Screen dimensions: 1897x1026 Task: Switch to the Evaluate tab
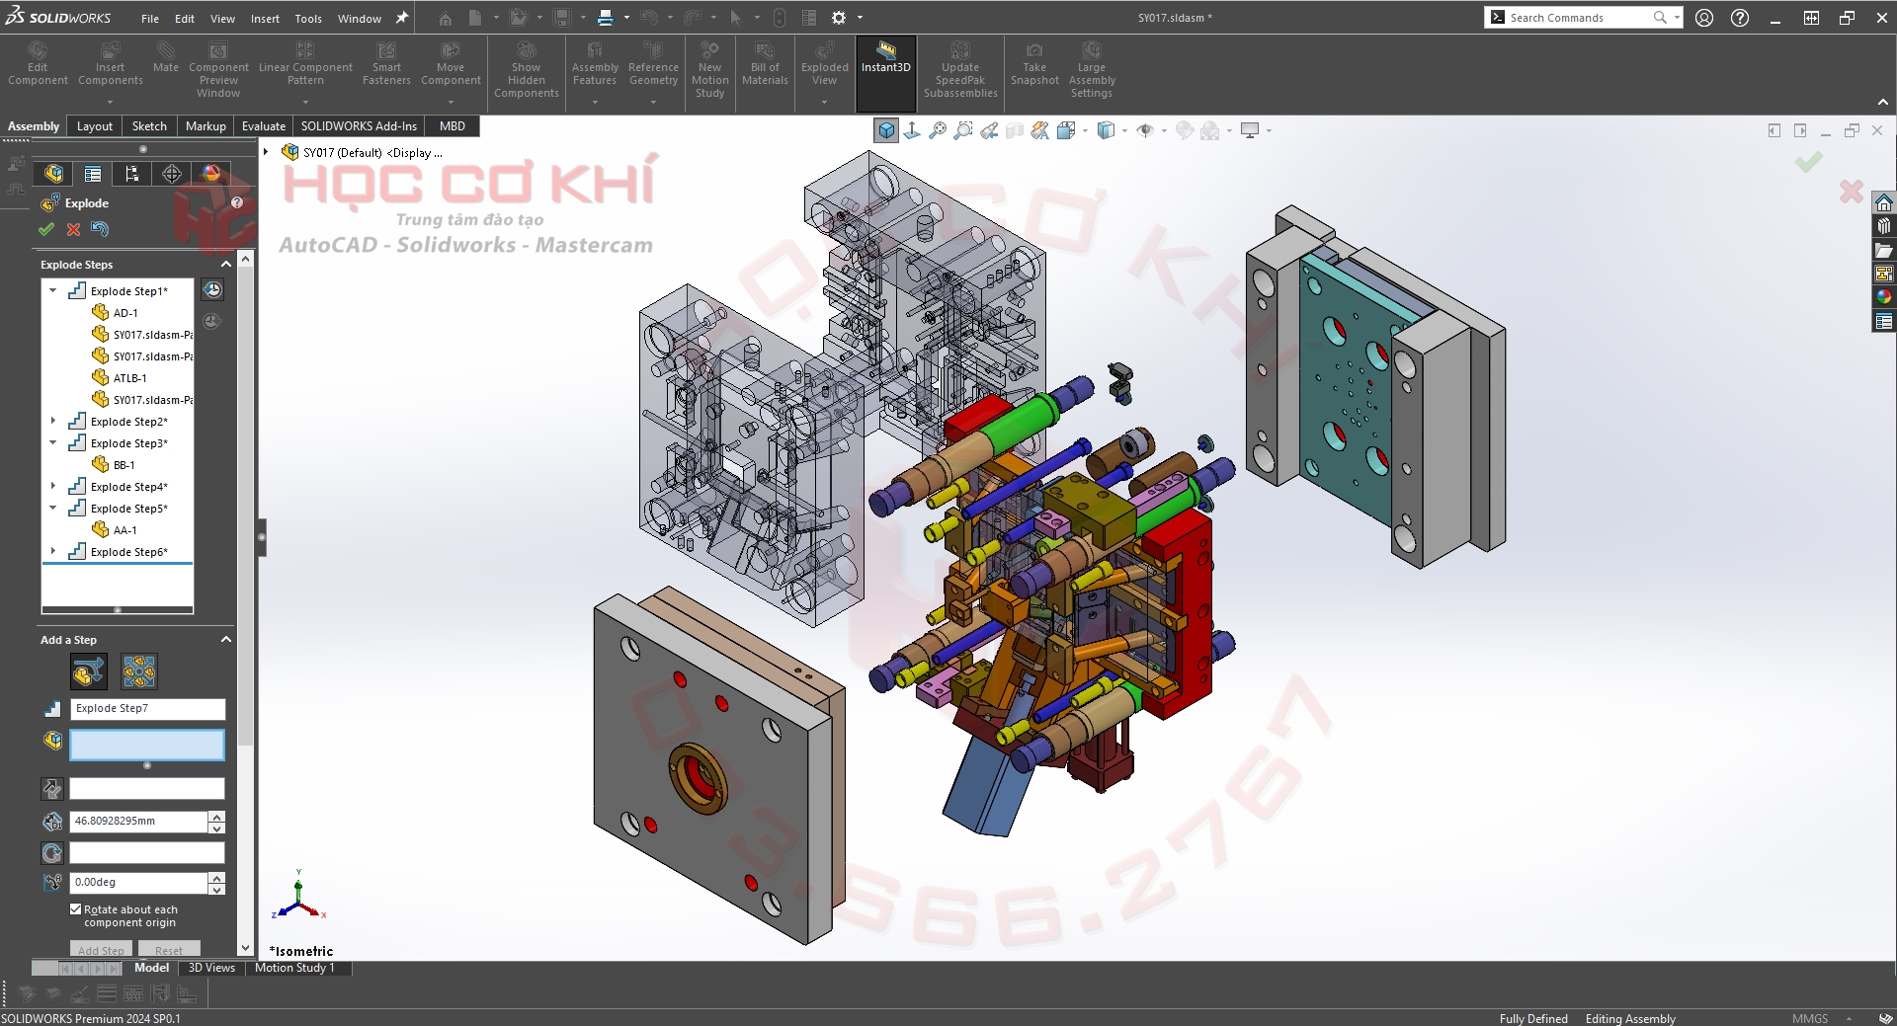pos(264,126)
